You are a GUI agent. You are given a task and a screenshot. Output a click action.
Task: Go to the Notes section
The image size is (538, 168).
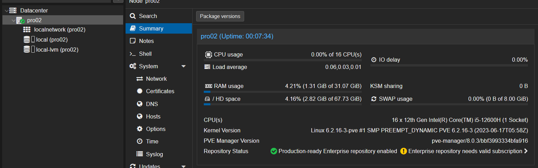pos(146,41)
